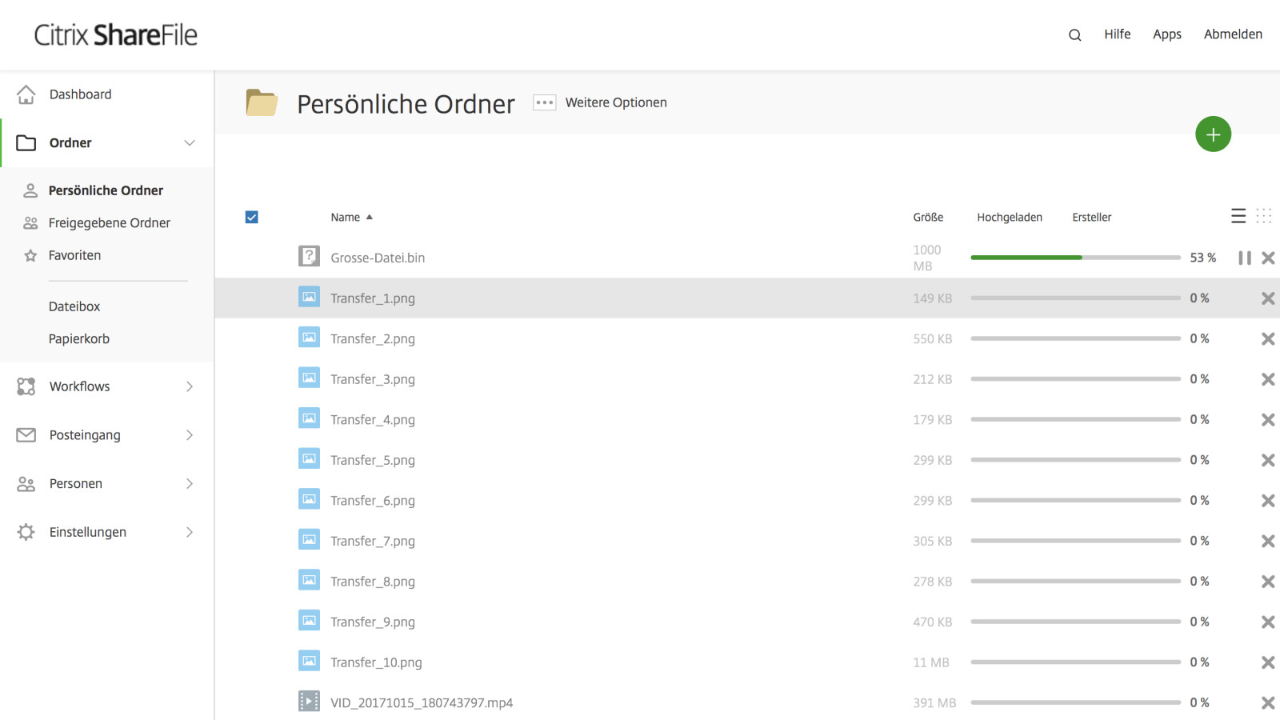
Task: Click the Hilfe link
Action: pos(1117,34)
